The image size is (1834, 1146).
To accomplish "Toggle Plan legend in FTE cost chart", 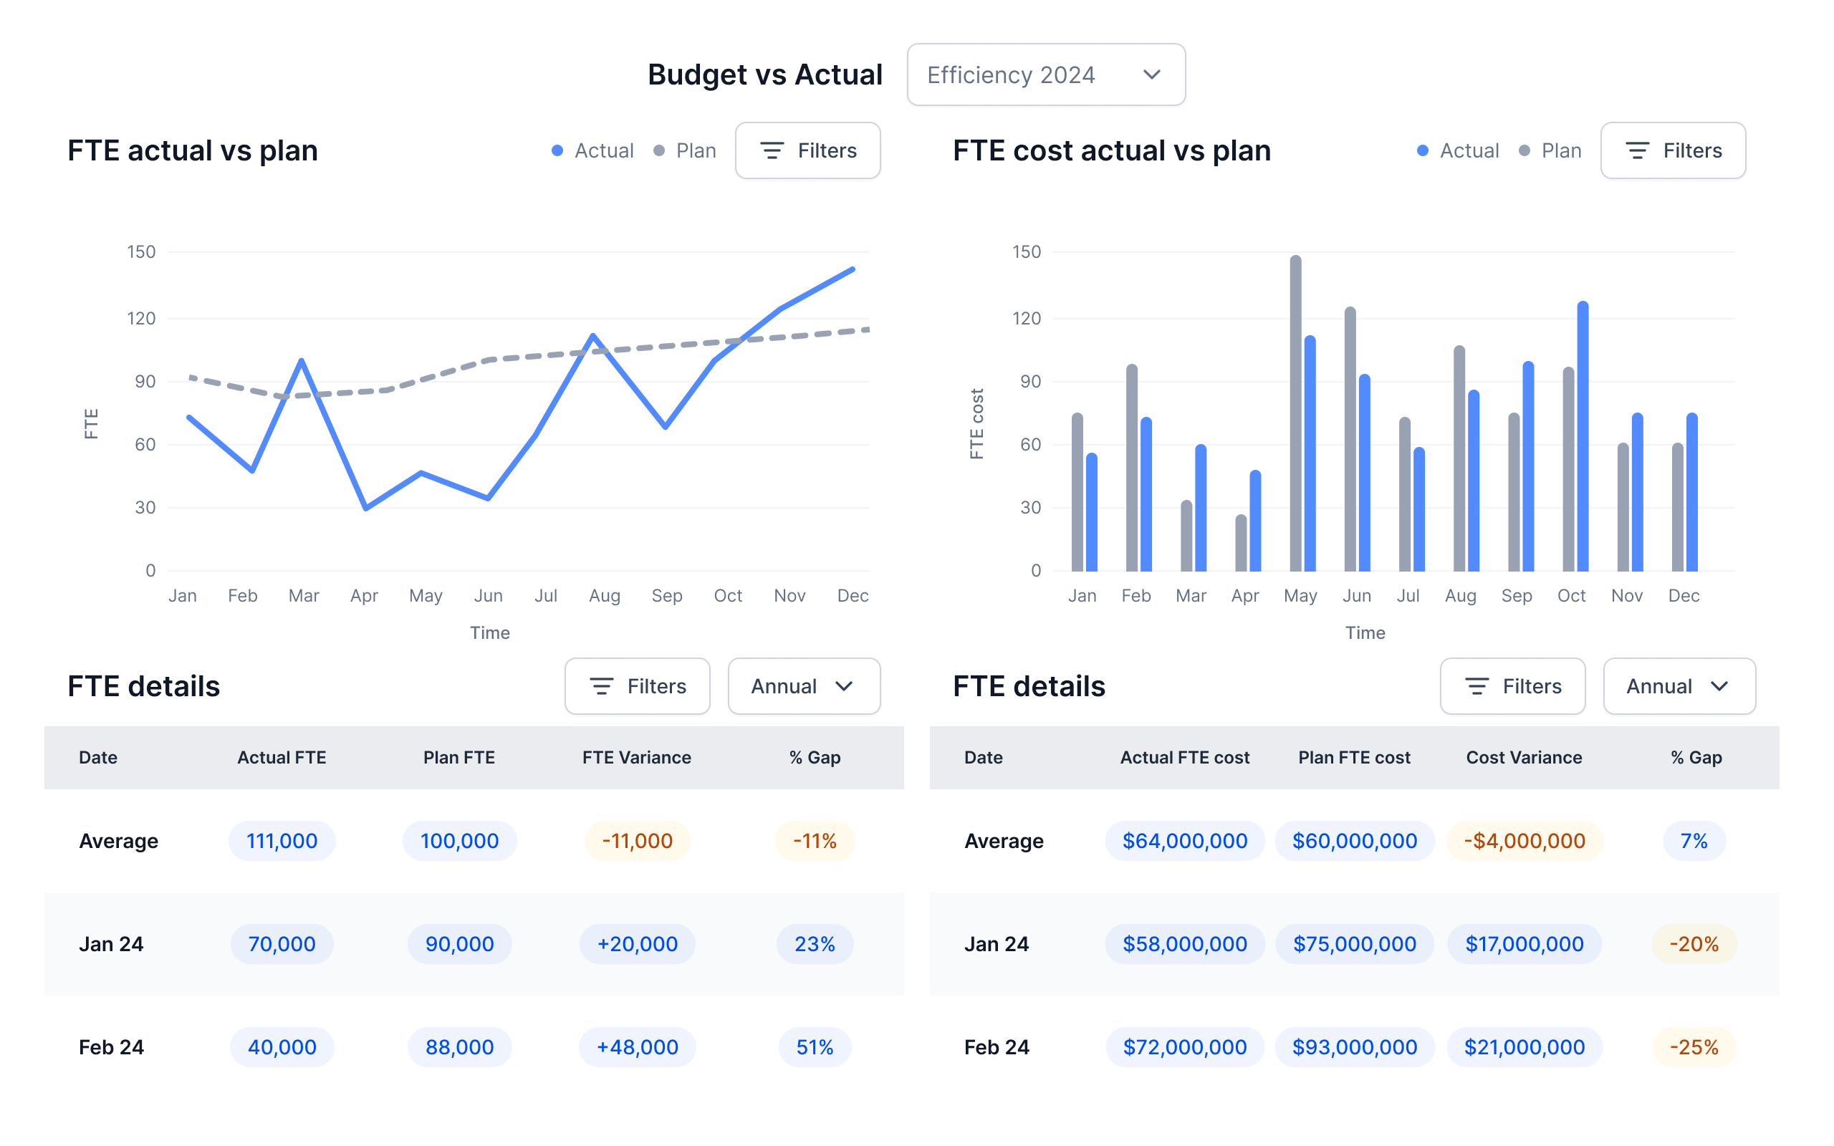I will [1550, 150].
